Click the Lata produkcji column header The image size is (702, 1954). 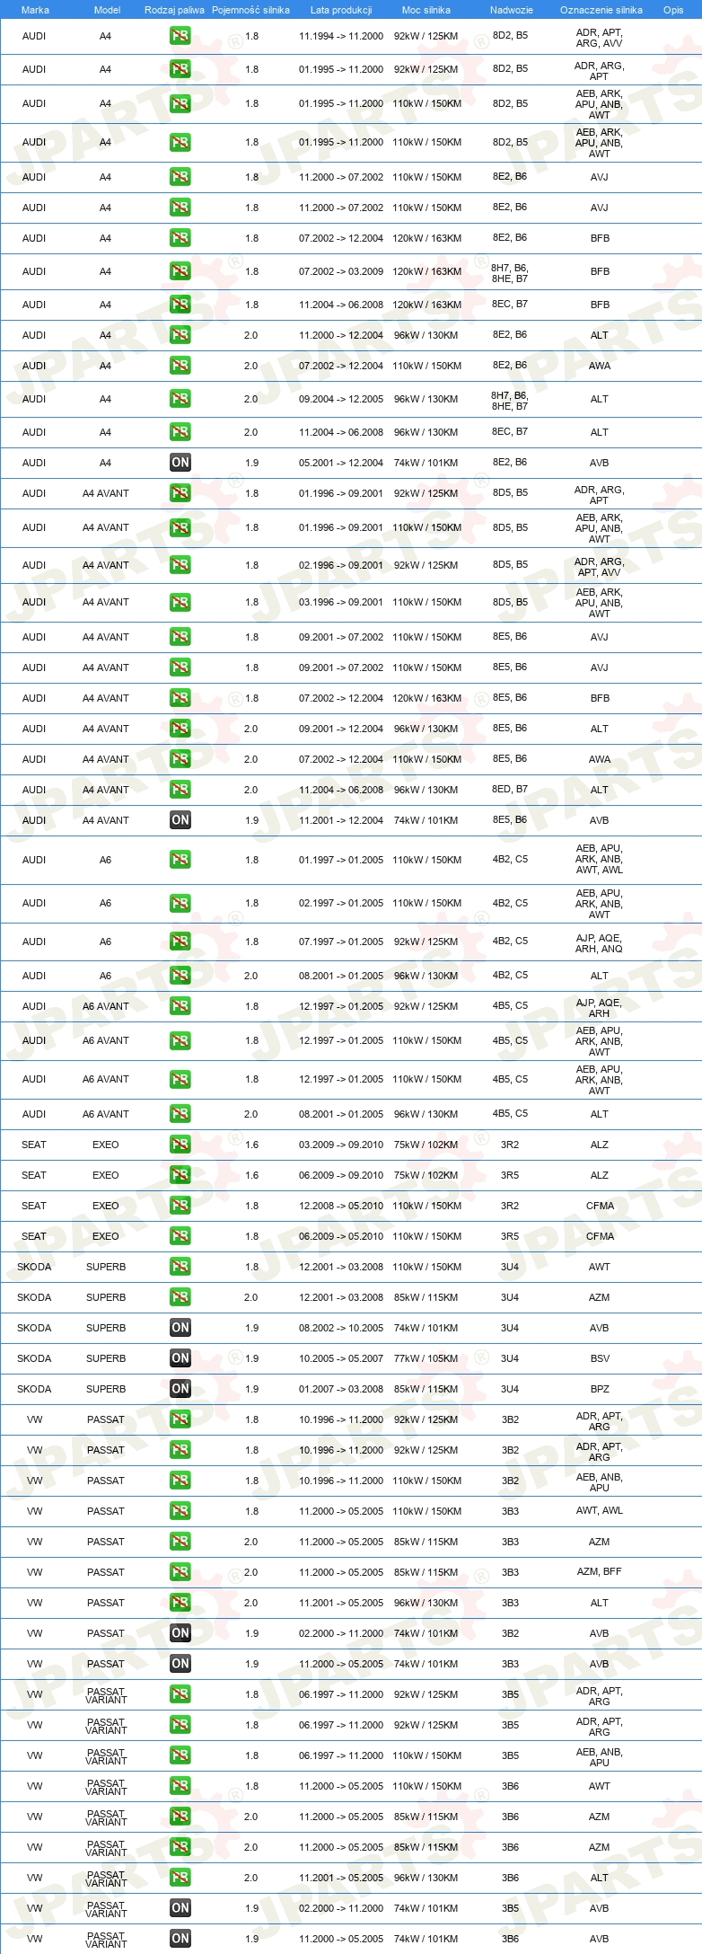point(341,10)
